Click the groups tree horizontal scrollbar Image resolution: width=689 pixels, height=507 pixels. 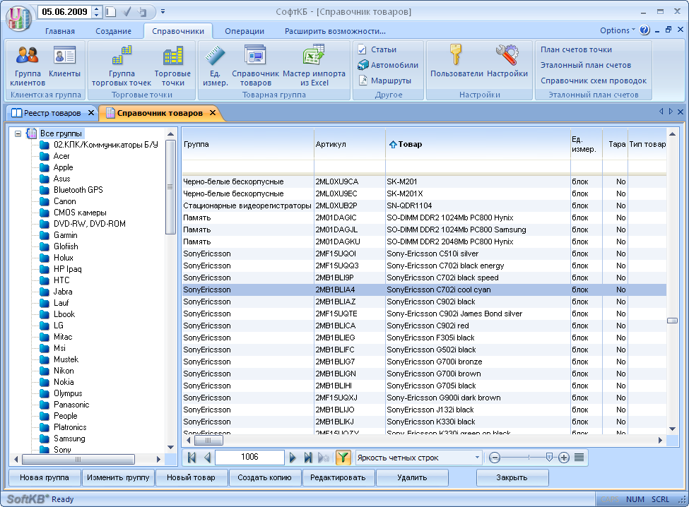pos(78,459)
